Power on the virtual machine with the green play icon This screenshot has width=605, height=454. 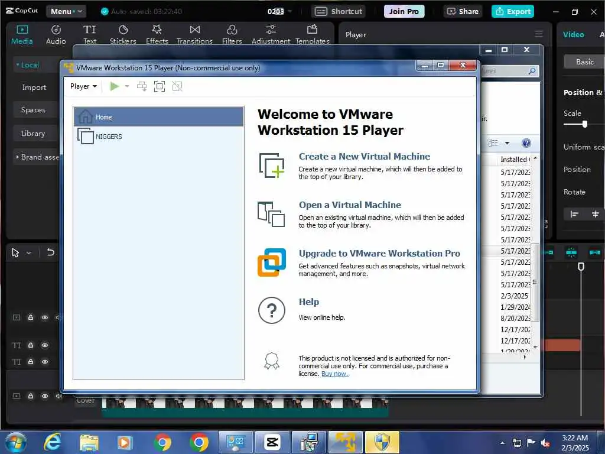click(x=114, y=86)
